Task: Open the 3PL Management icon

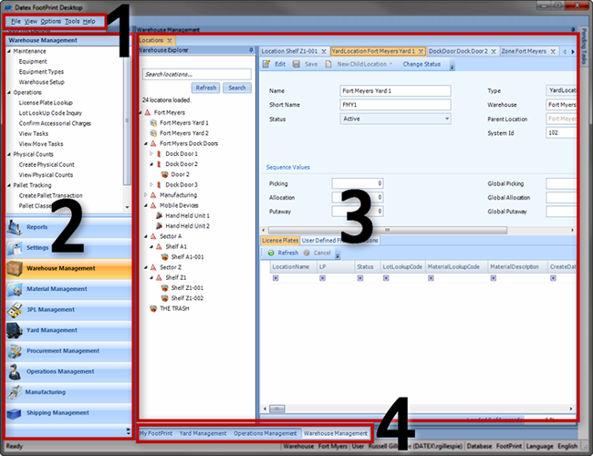Action: pyautogui.click(x=15, y=310)
